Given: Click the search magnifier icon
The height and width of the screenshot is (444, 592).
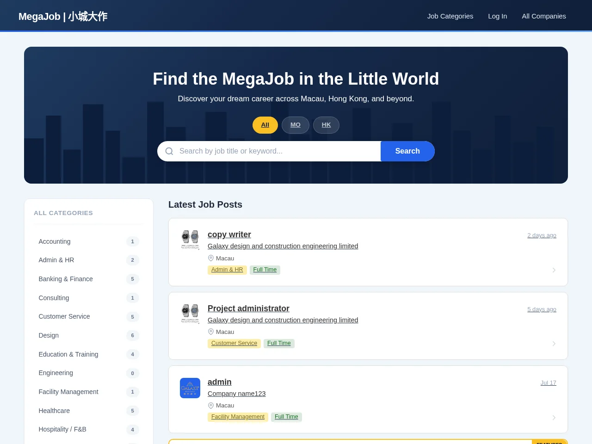Looking at the screenshot, I should [x=169, y=151].
